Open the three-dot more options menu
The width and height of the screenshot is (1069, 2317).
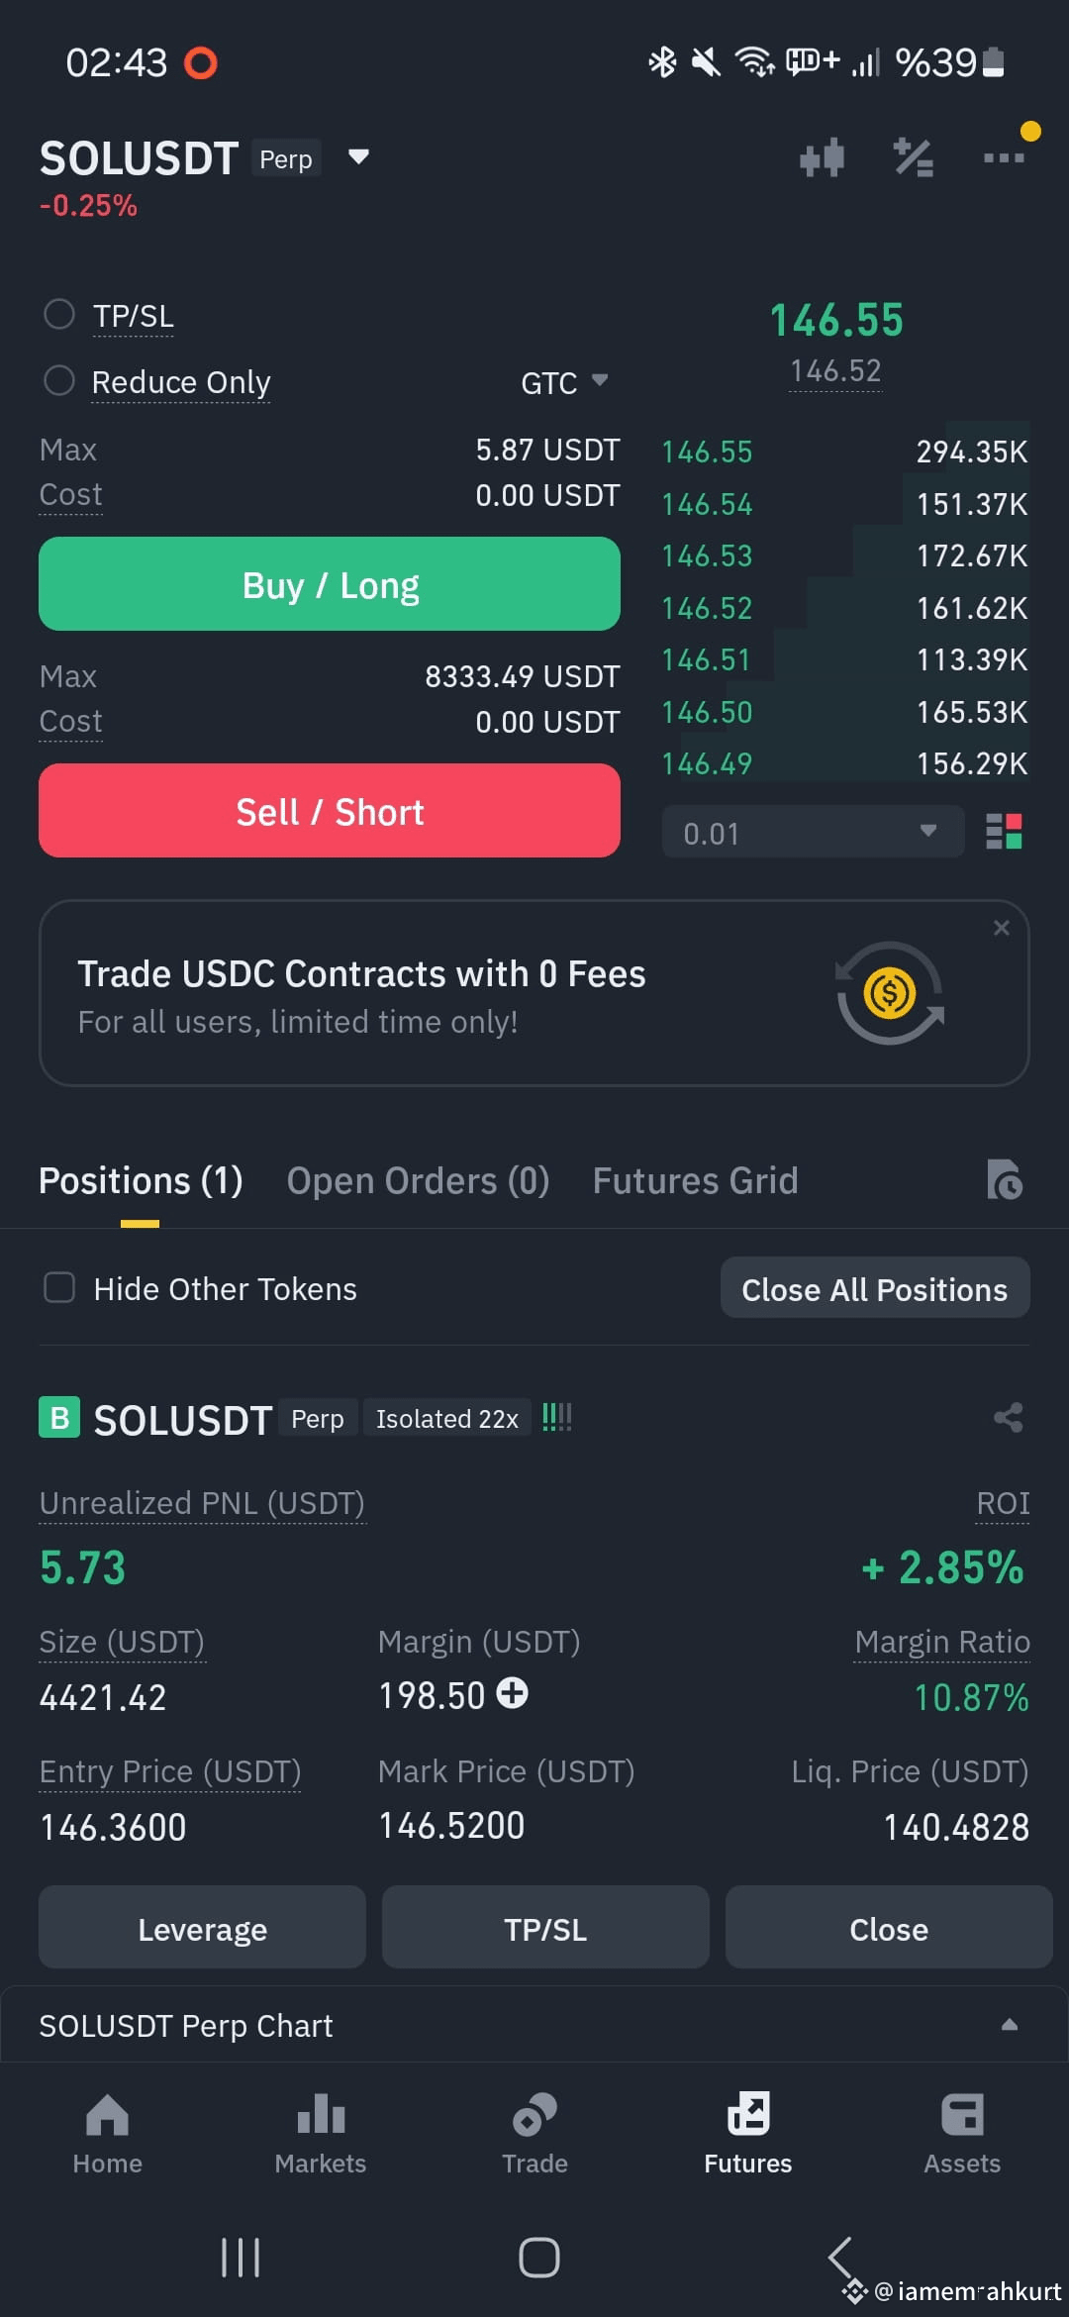[1004, 157]
